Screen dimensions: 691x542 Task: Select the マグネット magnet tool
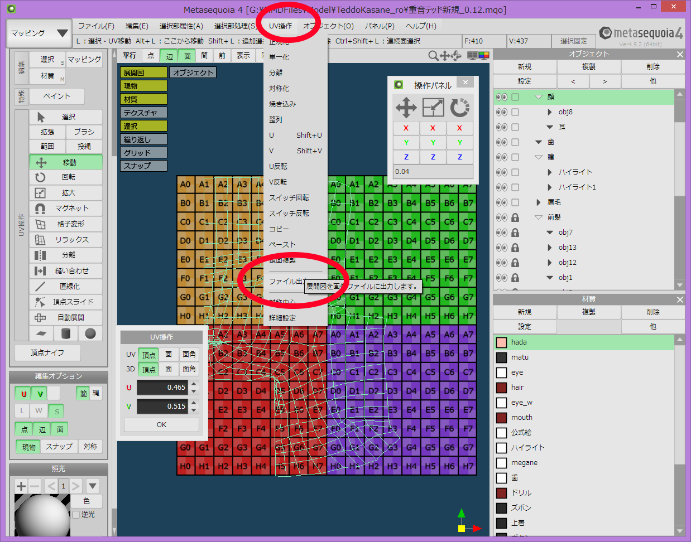tap(66, 209)
